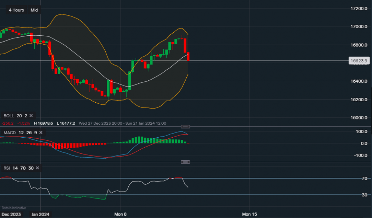Select the RSI indicator label

click(6, 168)
